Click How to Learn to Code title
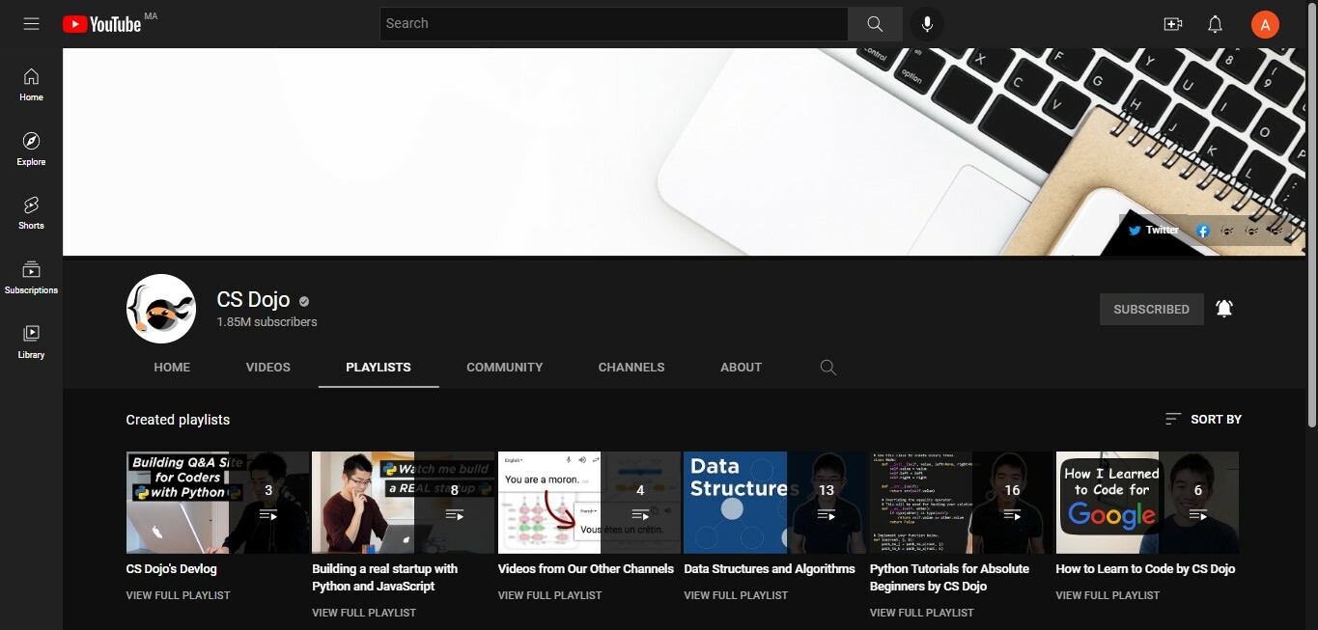This screenshot has height=630, width=1318. (1145, 569)
